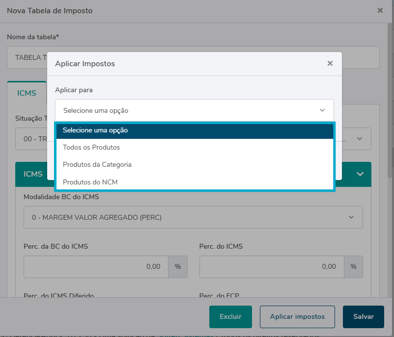Screen dimensions: 394x337
Task: Pick 'Produtos do NCM' option
Action: pos(90,182)
